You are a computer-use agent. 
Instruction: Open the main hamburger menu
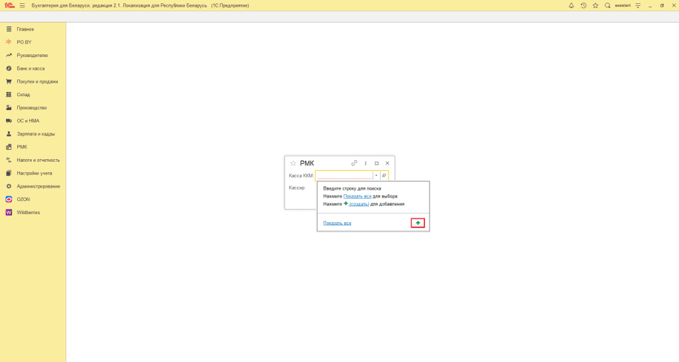pos(23,5)
